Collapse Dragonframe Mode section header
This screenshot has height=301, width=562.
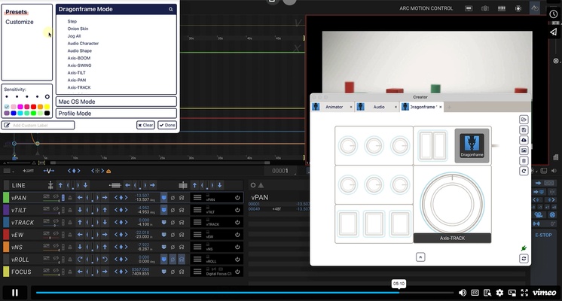[116, 9]
